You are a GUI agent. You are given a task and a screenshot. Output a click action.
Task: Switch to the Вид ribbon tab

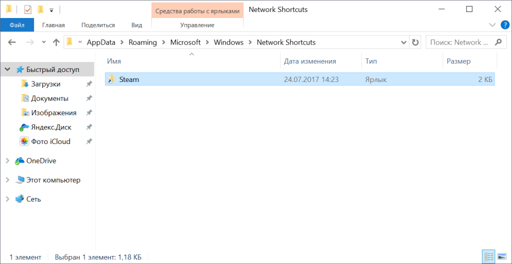pyautogui.click(x=136, y=25)
